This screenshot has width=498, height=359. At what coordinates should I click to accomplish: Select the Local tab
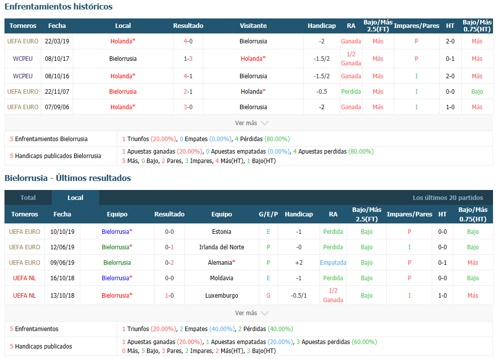pos(75,197)
